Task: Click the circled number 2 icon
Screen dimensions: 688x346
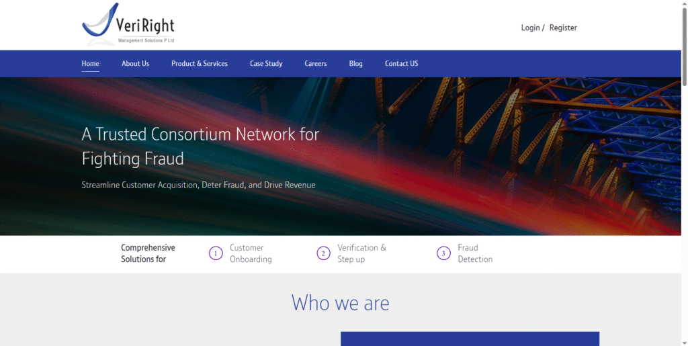Action: click(x=323, y=253)
